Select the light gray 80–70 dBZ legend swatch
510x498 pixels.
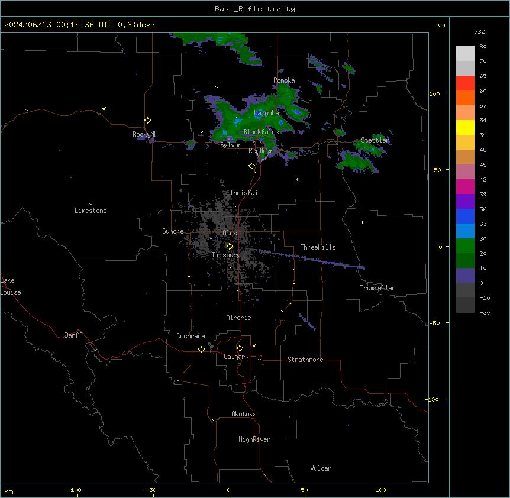click(465, 54)
